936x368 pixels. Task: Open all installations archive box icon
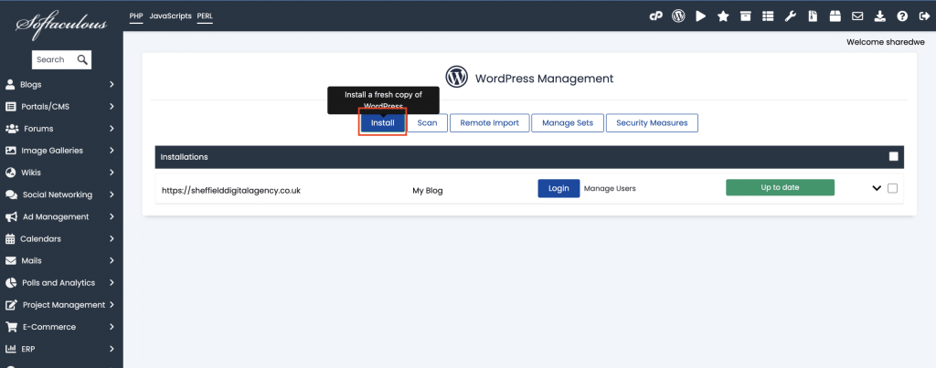746,16
